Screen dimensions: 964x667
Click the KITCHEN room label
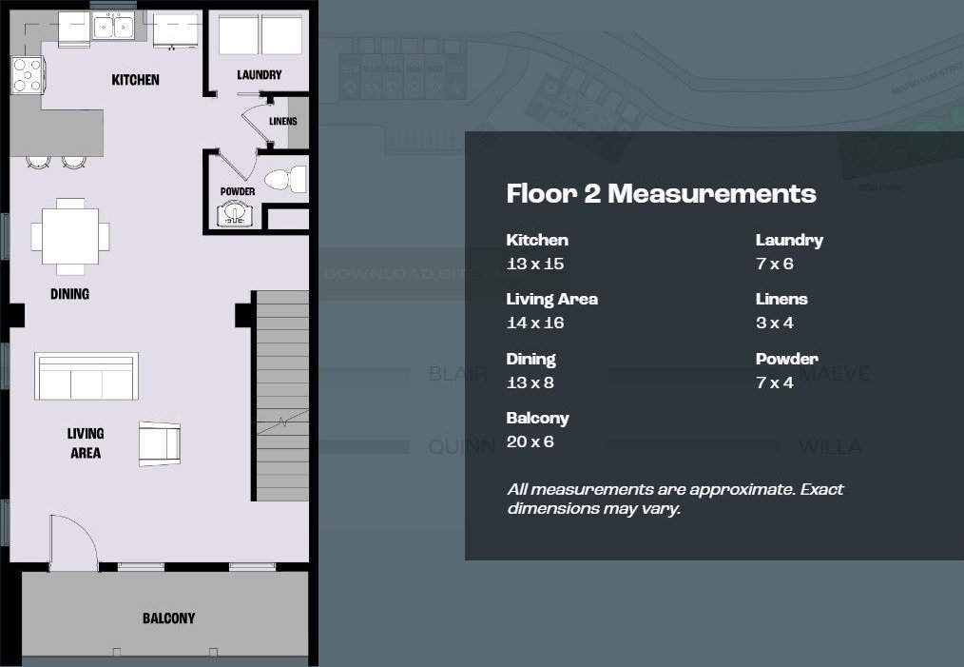[x=135, y=80]
